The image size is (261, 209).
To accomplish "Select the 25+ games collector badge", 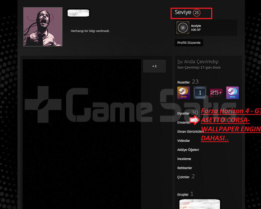I will coord(216,93).
